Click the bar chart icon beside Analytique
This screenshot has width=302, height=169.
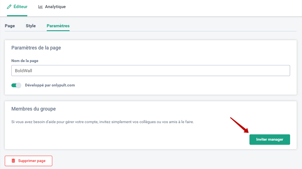[x=40, y=7]
